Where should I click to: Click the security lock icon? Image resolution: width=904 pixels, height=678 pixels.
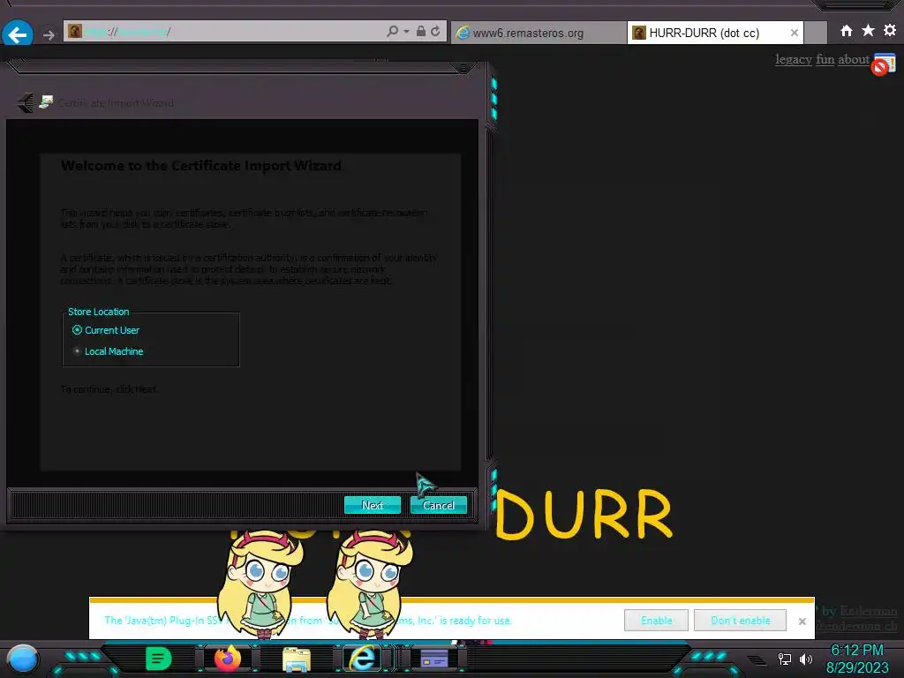click(x=421, y=31)
